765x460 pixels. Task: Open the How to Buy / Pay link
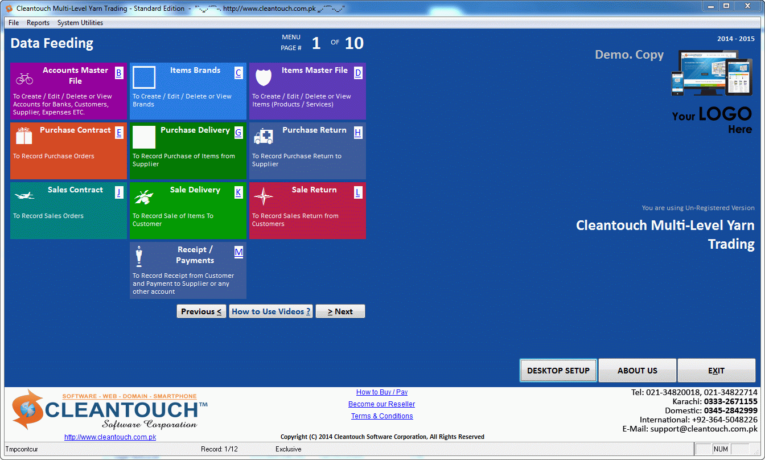382,392
